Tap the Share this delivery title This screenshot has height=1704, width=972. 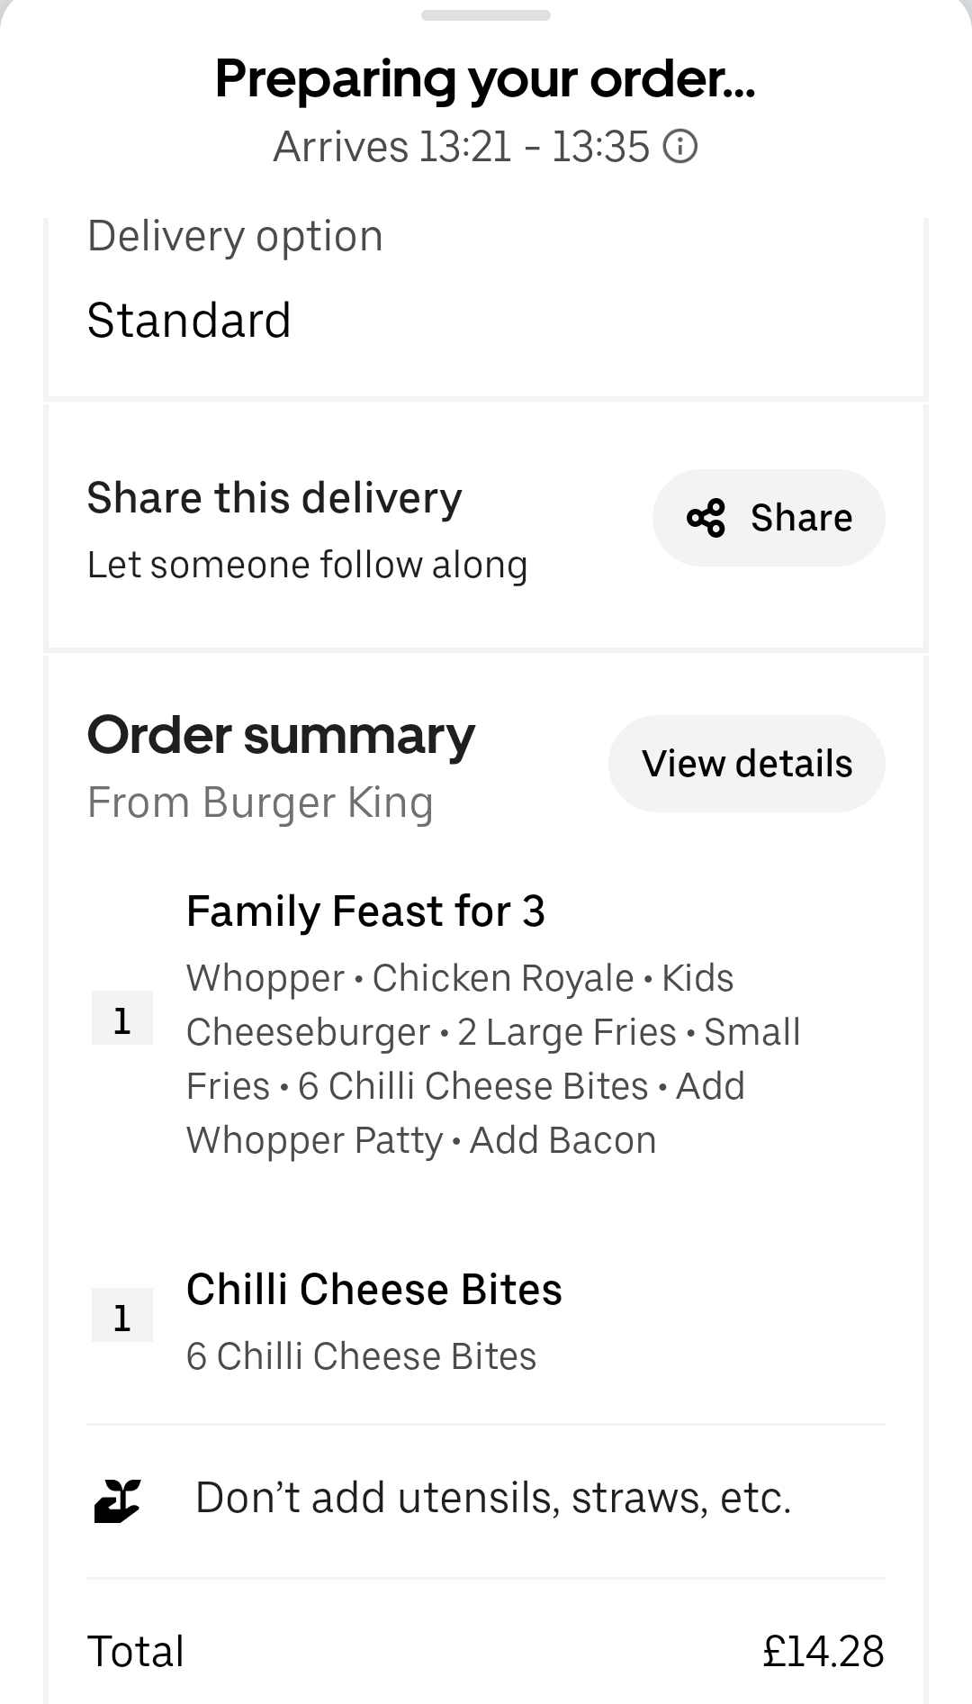click(x=274, y=498)
